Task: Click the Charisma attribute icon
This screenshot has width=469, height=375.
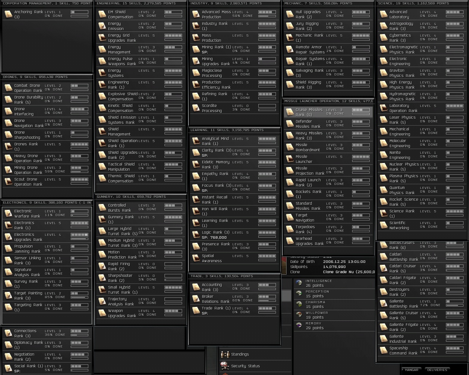Action: pos(299,304)
